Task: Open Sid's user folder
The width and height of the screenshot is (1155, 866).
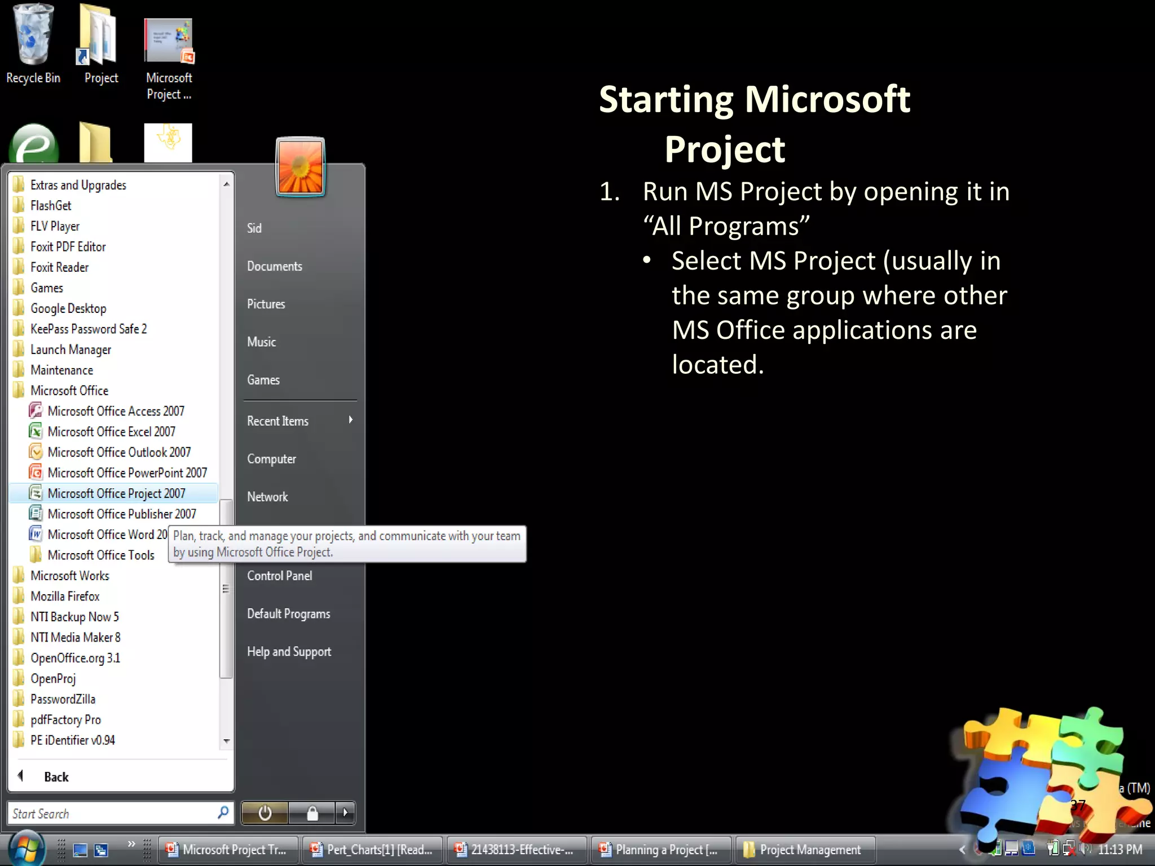Action: point(254,228)
